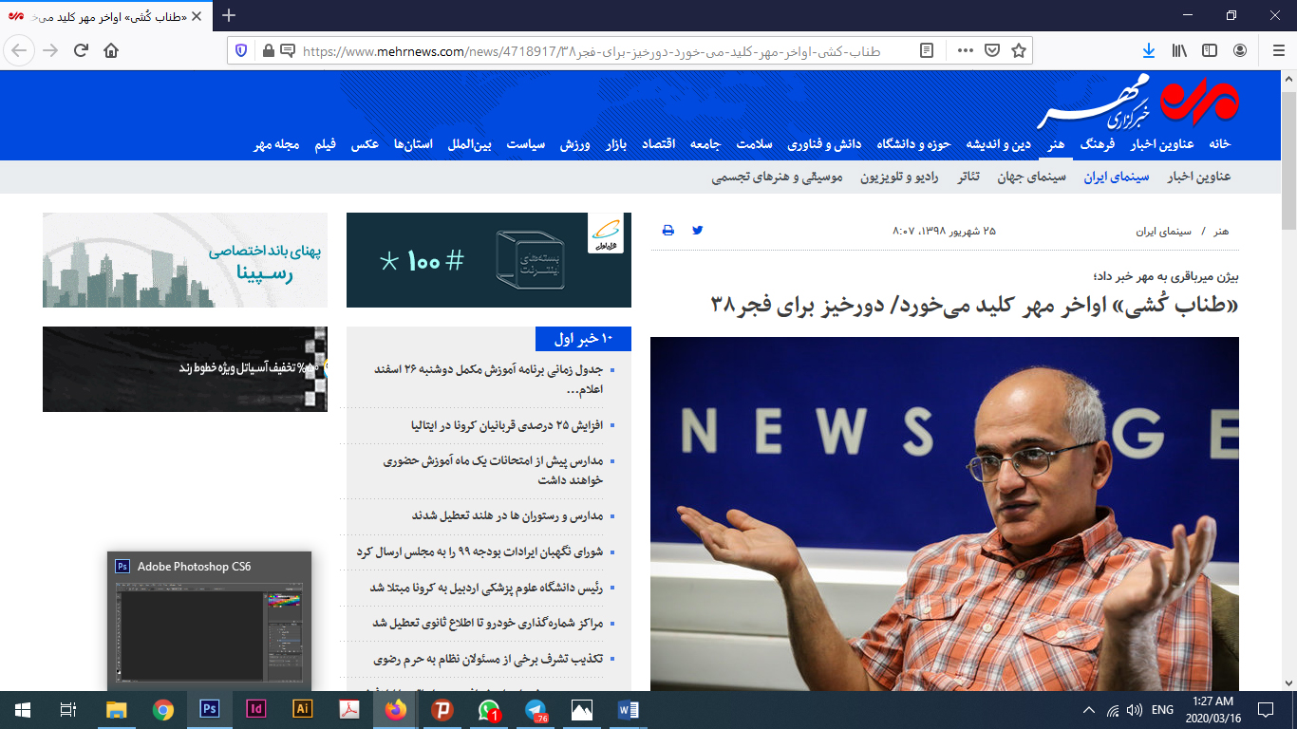Open the Firefox downloads panel
1297x729 pixels.
click(x=1148, y=50)
